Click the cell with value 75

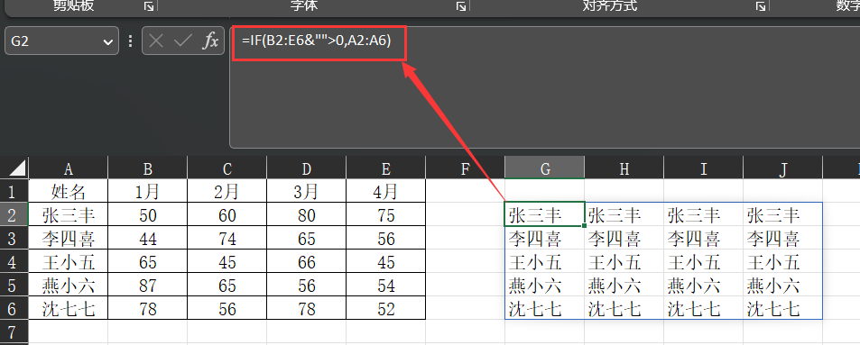pos(385,214)
